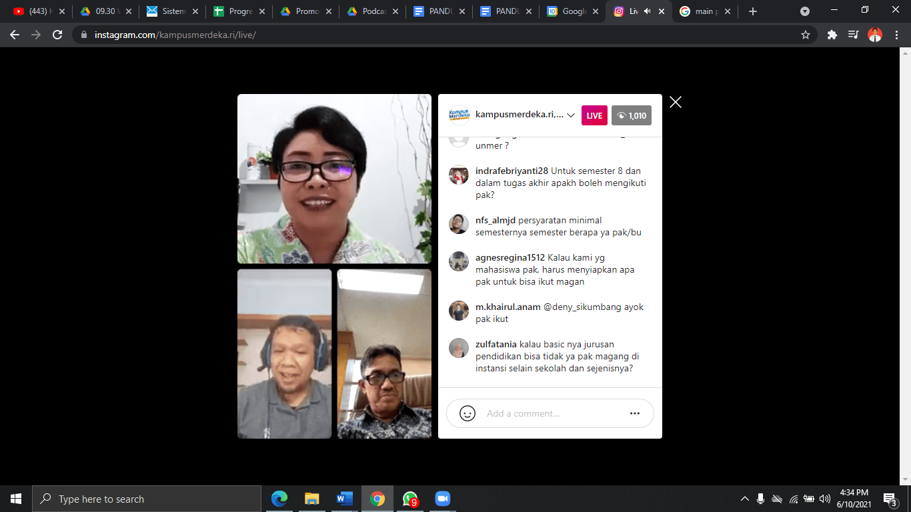
Task: Open the Chrome three-dot menu
Action: click(896, 34)
